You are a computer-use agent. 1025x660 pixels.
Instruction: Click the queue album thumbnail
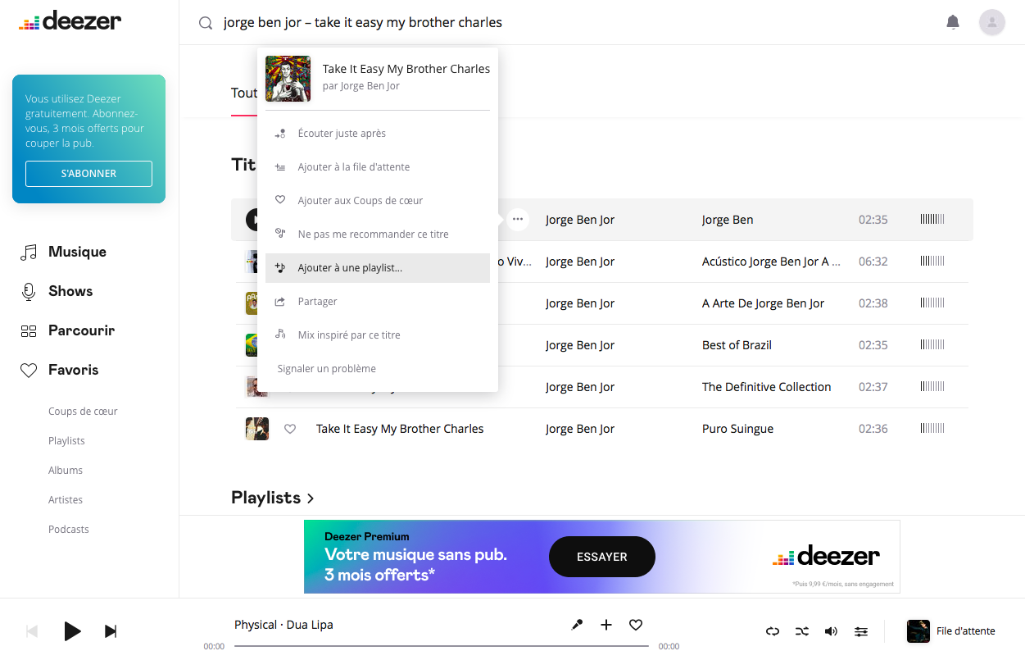click(x=918, y=631)
